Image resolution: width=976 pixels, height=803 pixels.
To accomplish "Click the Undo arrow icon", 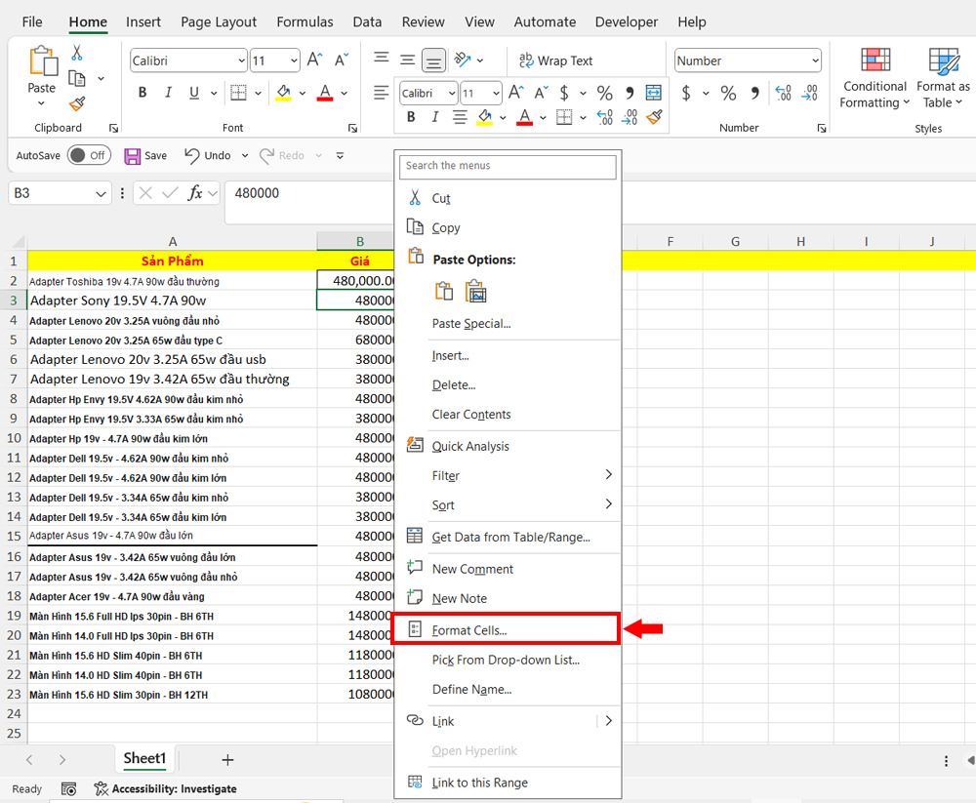I will [192, 155].
